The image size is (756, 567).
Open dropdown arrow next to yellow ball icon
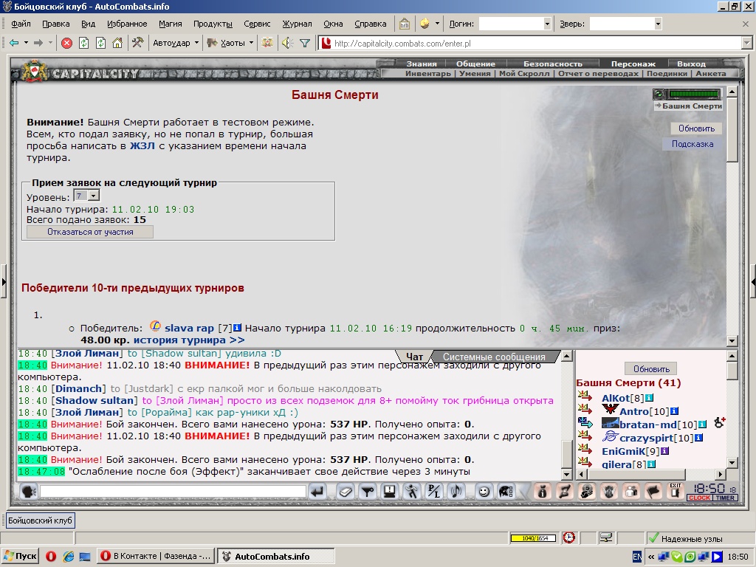coord(437,24)
